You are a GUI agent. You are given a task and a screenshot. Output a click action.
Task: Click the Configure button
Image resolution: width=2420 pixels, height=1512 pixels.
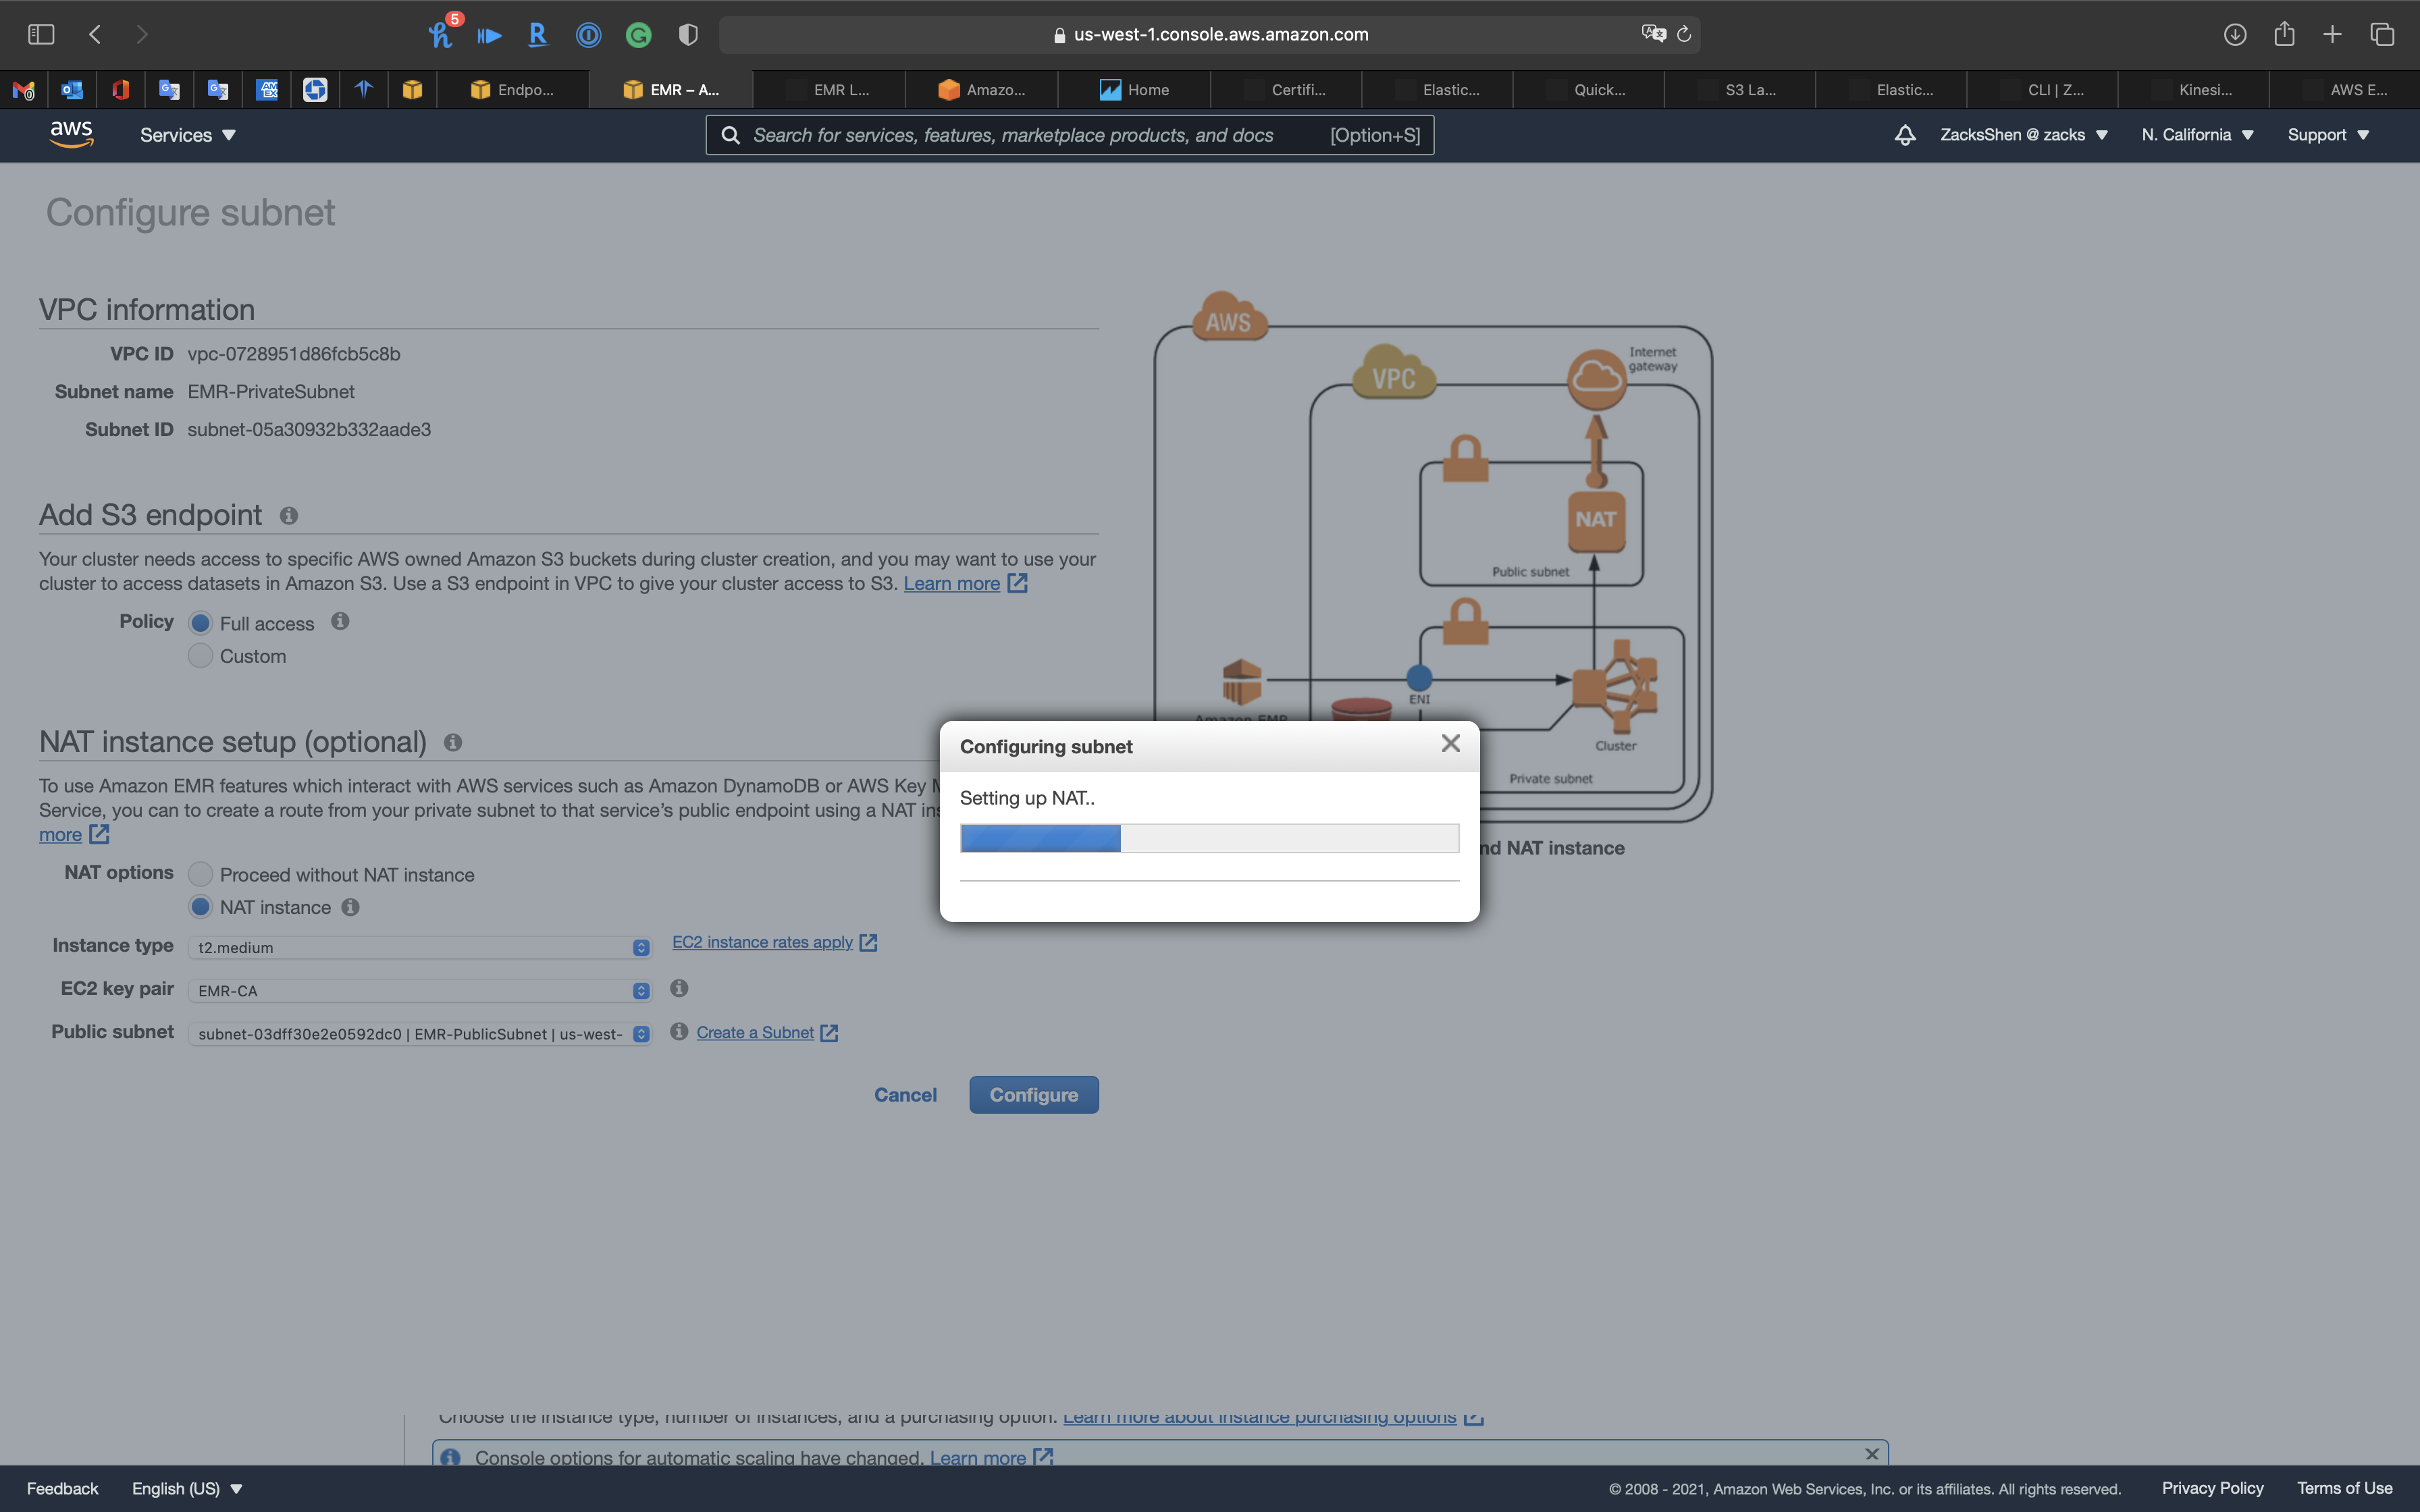(x=1033, y=1095)
